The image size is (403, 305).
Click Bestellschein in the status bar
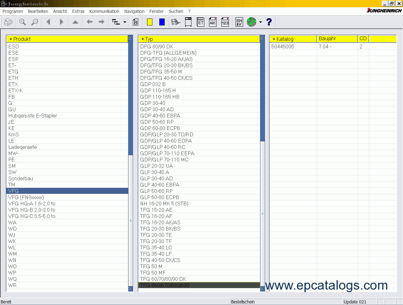point(243,302)
